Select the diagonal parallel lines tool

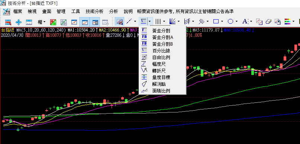tap(201, 22)
